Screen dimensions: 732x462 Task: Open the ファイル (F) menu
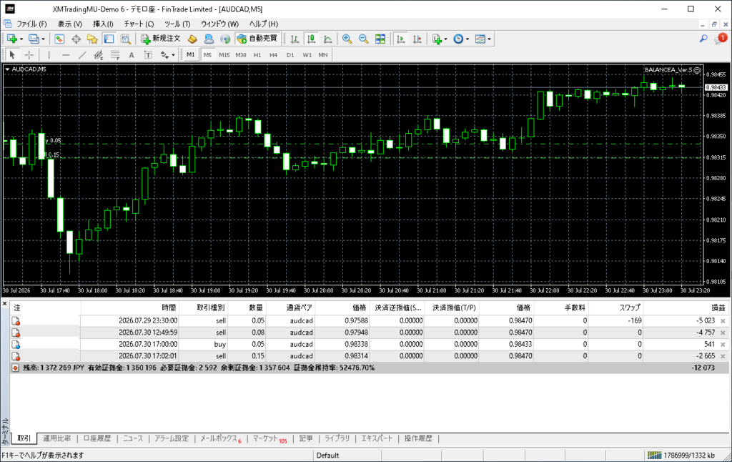(x=31, y=24)
